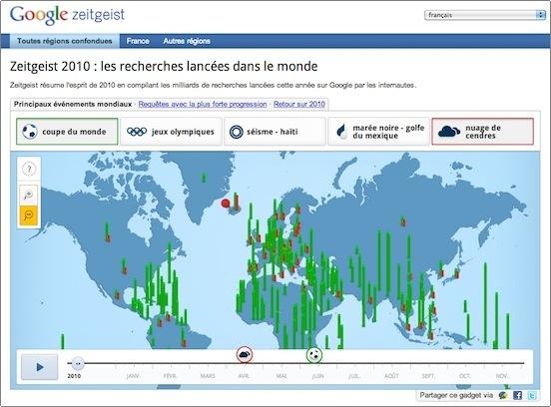Open the français language dropdown
Viewport: 551px width, 407px height.
(484, 15)
